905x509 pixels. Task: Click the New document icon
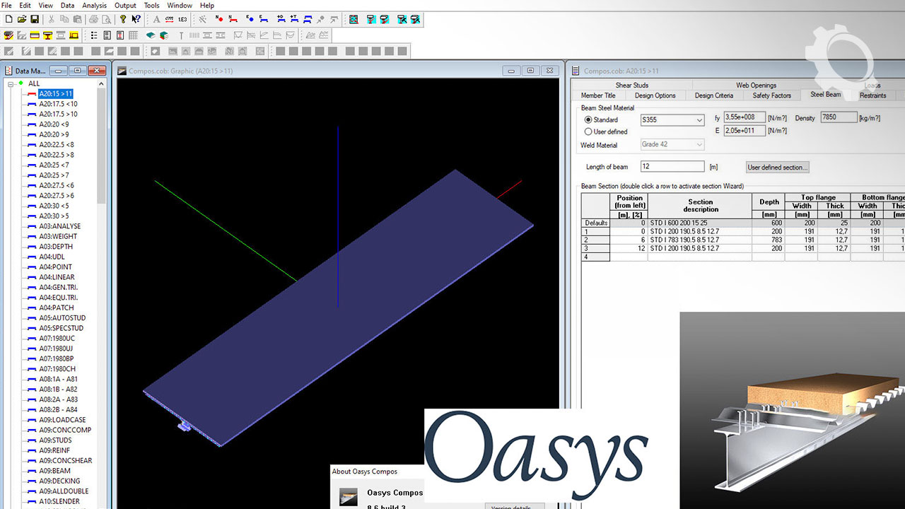(x=9, y=20)
